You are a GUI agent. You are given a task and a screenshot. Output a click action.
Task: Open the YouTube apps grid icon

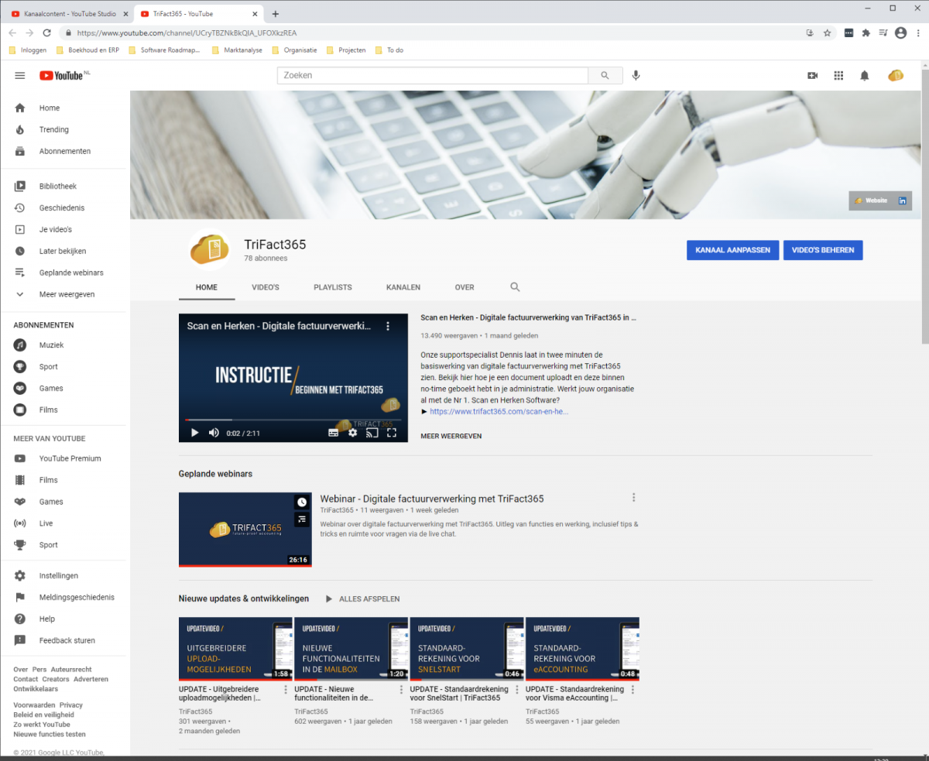[838, 75]
